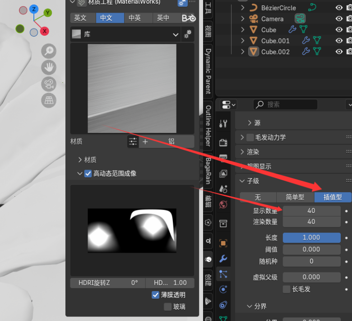The width and height of the screenshot is (352, 321).
Task: Collapse the HDR imaging section
Action: coord(80,174)
